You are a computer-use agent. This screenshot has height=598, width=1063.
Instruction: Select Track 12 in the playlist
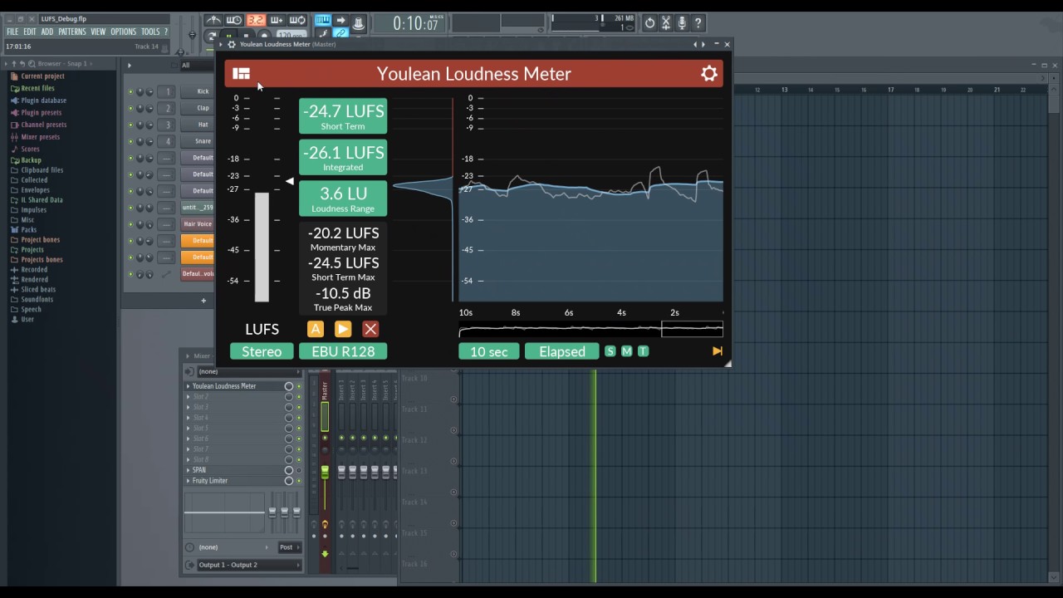click(x=414, y=440)
